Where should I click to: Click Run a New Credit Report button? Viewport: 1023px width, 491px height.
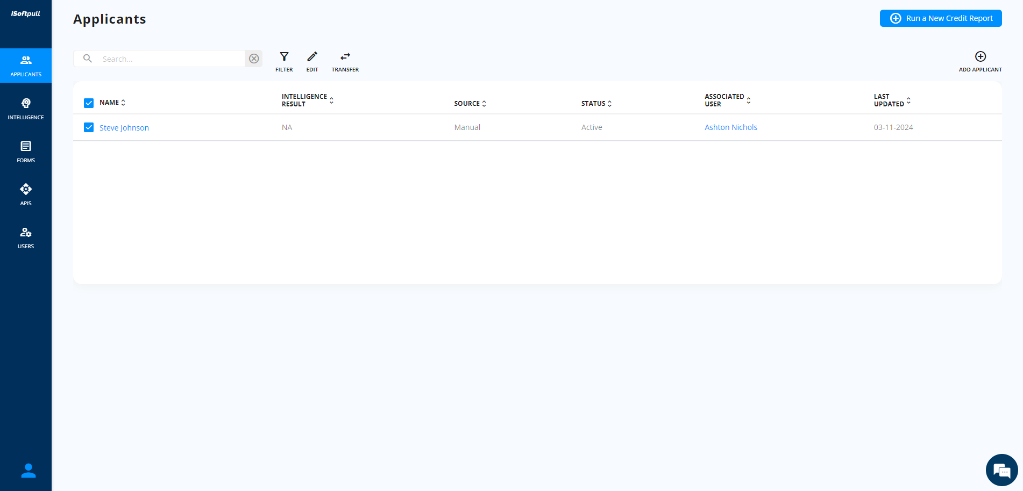[x=941, y=18]
